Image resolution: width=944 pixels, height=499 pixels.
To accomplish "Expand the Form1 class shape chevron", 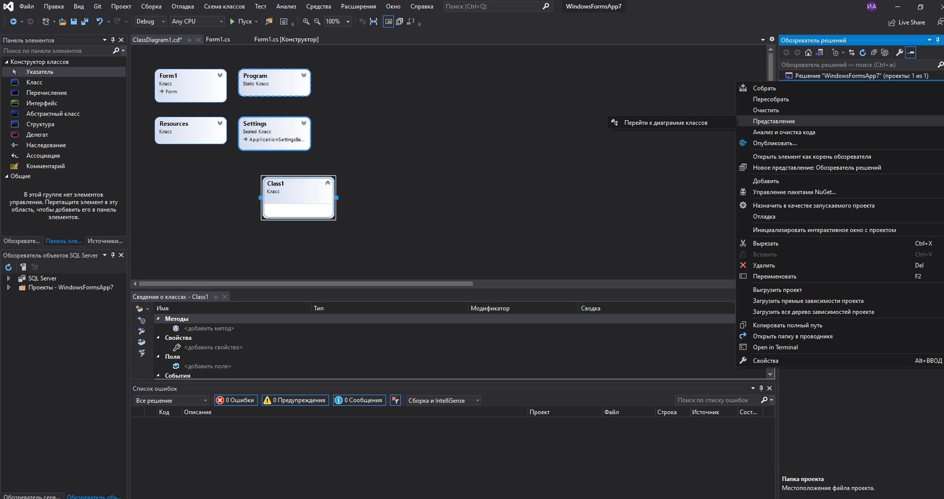I will tap(220, 75).
